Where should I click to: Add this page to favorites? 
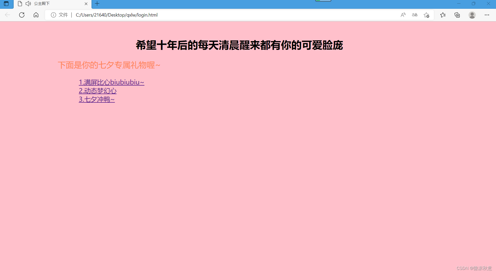click(427, 15)
